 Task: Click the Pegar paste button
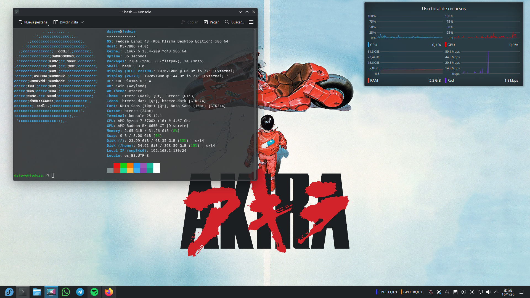click(211, 22)
